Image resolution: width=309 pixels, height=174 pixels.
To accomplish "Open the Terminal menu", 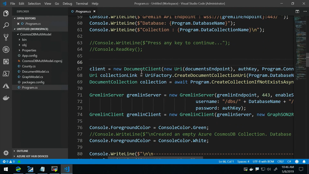I will [x=82, y=4].
